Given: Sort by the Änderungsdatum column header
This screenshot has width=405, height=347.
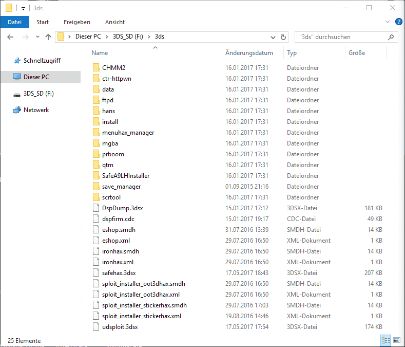Looking at the screenshot, I should click(249, 53).
